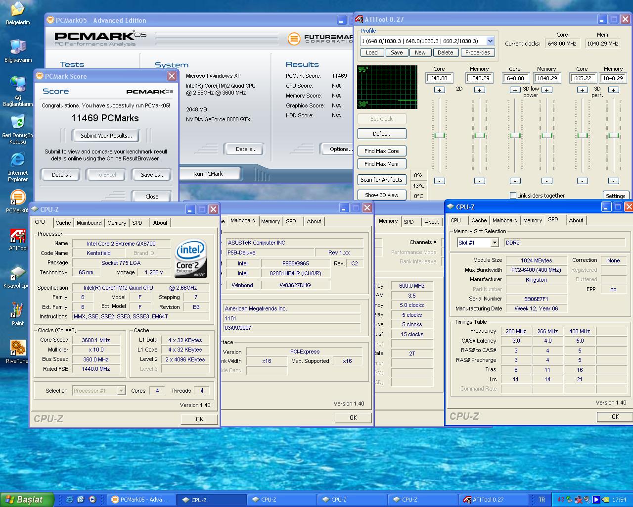
Task: Click Save profile button in ATITool
Action: click(397, 52)
